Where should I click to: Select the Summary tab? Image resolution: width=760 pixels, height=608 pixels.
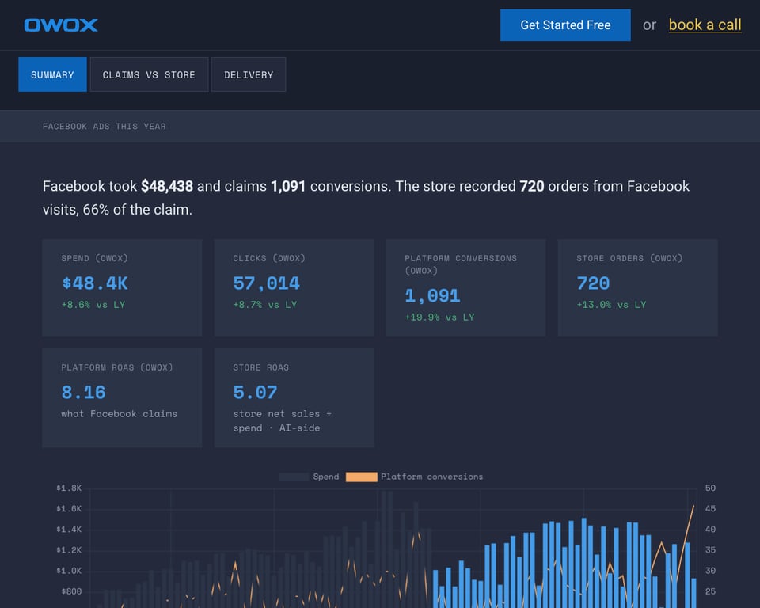[52, 74]
